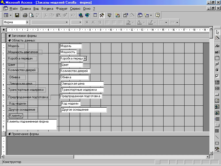The image size is (221, 166).
Task: Run the spelling check icon
Action: [38, 15]
